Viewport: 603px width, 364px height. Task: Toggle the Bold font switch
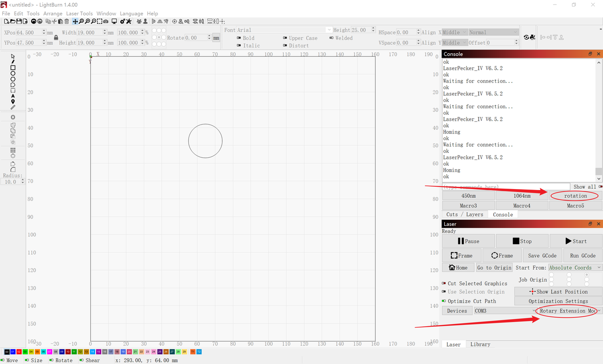(238, 38)
